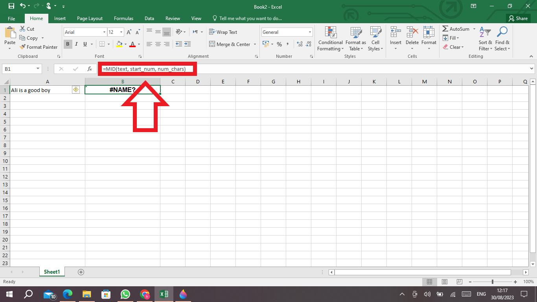Open the Font name dropdown
537x302 pixels.
click(103, 32)
